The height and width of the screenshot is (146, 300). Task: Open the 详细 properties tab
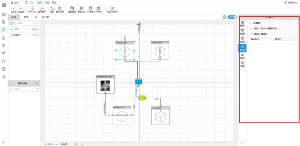(x=243, y=32)
